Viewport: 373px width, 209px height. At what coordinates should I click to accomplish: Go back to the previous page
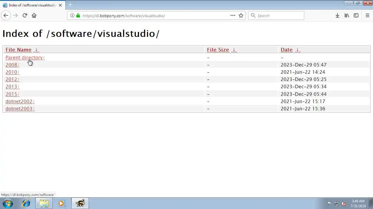[x=6, y=15]
